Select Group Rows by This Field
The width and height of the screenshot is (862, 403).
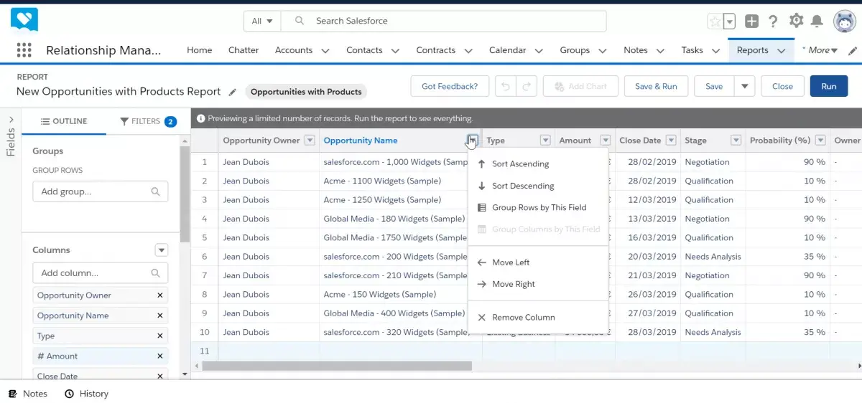538,207
